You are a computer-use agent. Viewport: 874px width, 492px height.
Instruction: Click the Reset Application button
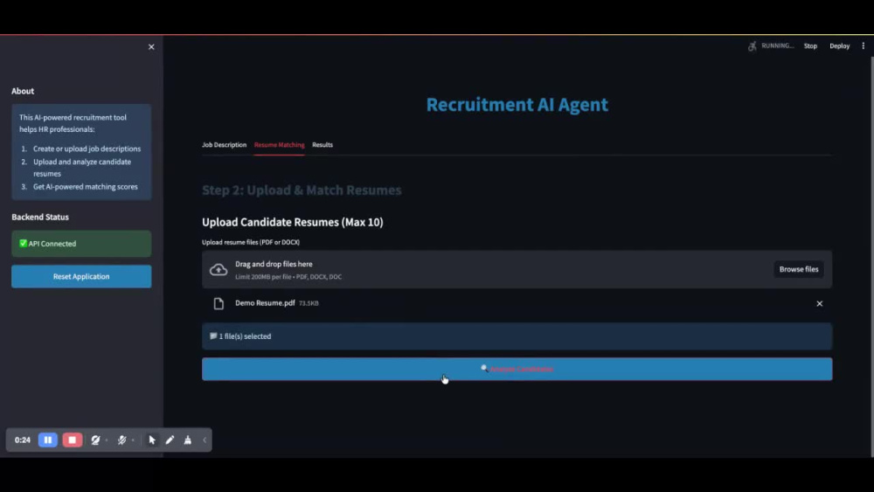point(81,276)
